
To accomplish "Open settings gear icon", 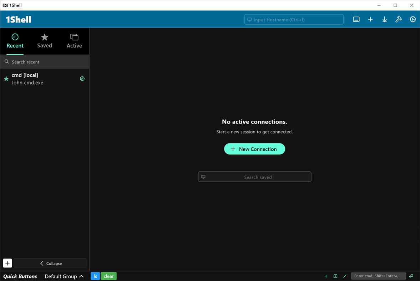I will point(413,19).
